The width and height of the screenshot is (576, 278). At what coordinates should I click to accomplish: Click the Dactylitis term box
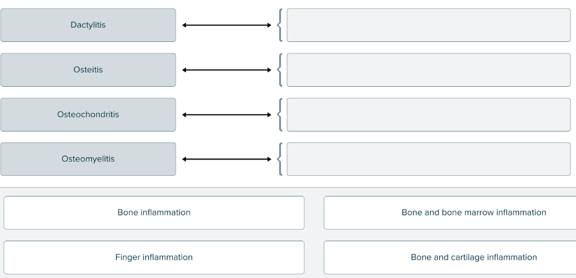pyautogui.click(x=88, y=25)
